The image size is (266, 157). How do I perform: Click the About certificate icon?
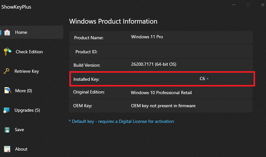click(x=7, y=149)
